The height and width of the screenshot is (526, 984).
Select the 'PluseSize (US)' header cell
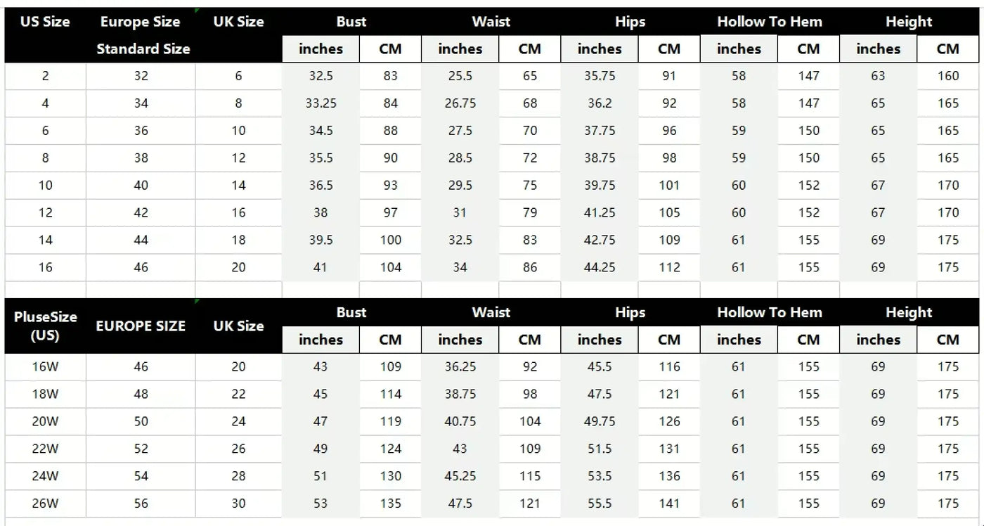pos(45,326)
